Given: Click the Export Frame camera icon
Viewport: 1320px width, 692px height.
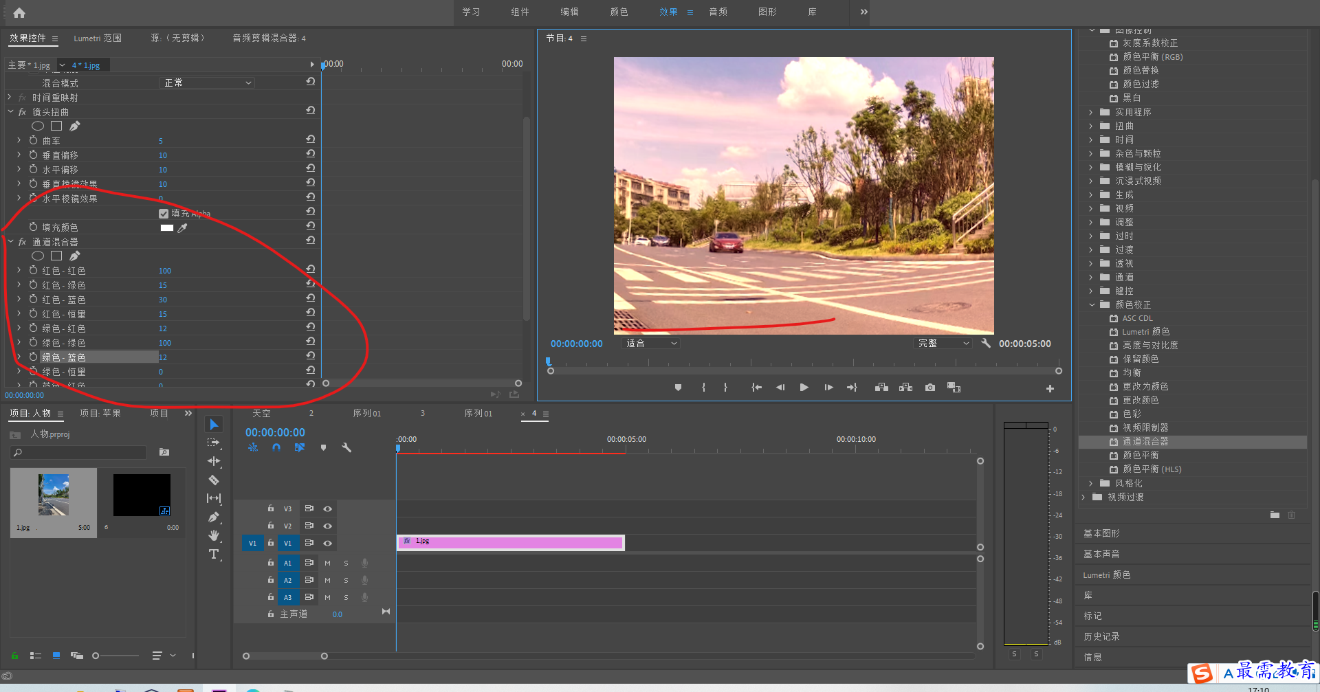Looking at the screenshot, I should tap(930, 388).
